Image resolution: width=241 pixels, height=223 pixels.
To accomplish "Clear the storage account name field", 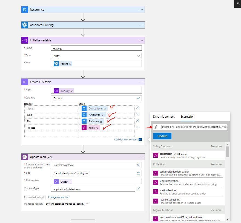I will (x=138, y=165).
